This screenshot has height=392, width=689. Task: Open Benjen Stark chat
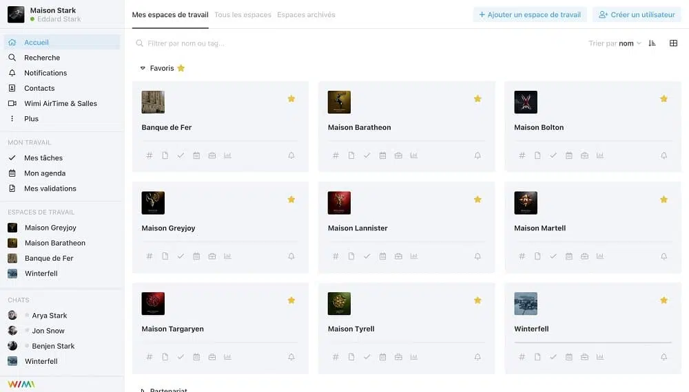pyautogui.click(x=62, y=346)
